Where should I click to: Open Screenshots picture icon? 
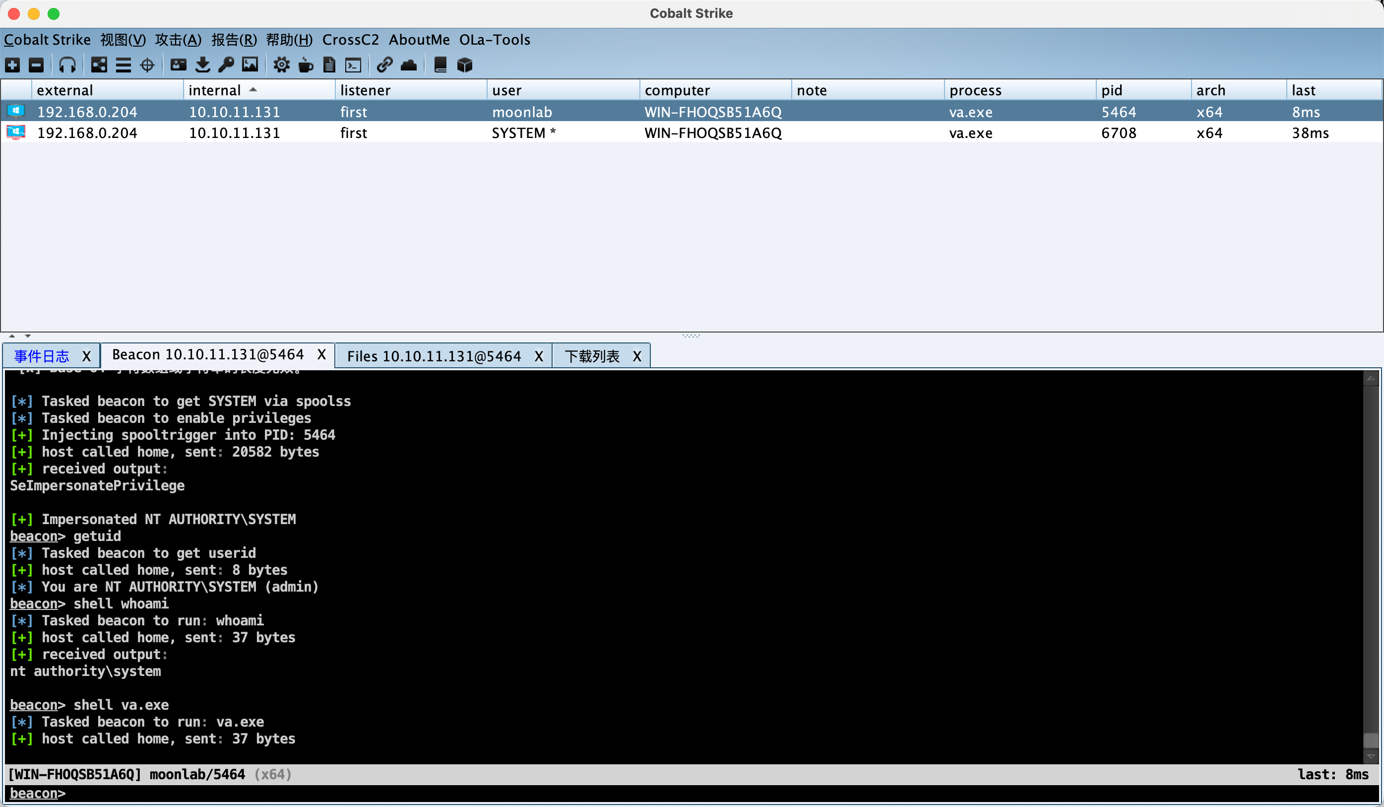coord(250,65)
